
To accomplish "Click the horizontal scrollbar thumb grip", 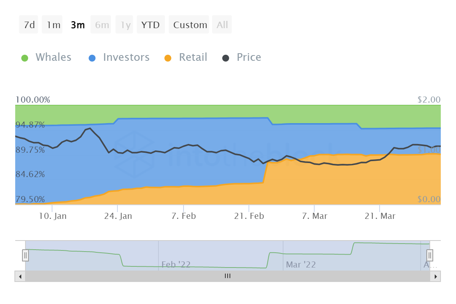I will [x=228, y=276].
